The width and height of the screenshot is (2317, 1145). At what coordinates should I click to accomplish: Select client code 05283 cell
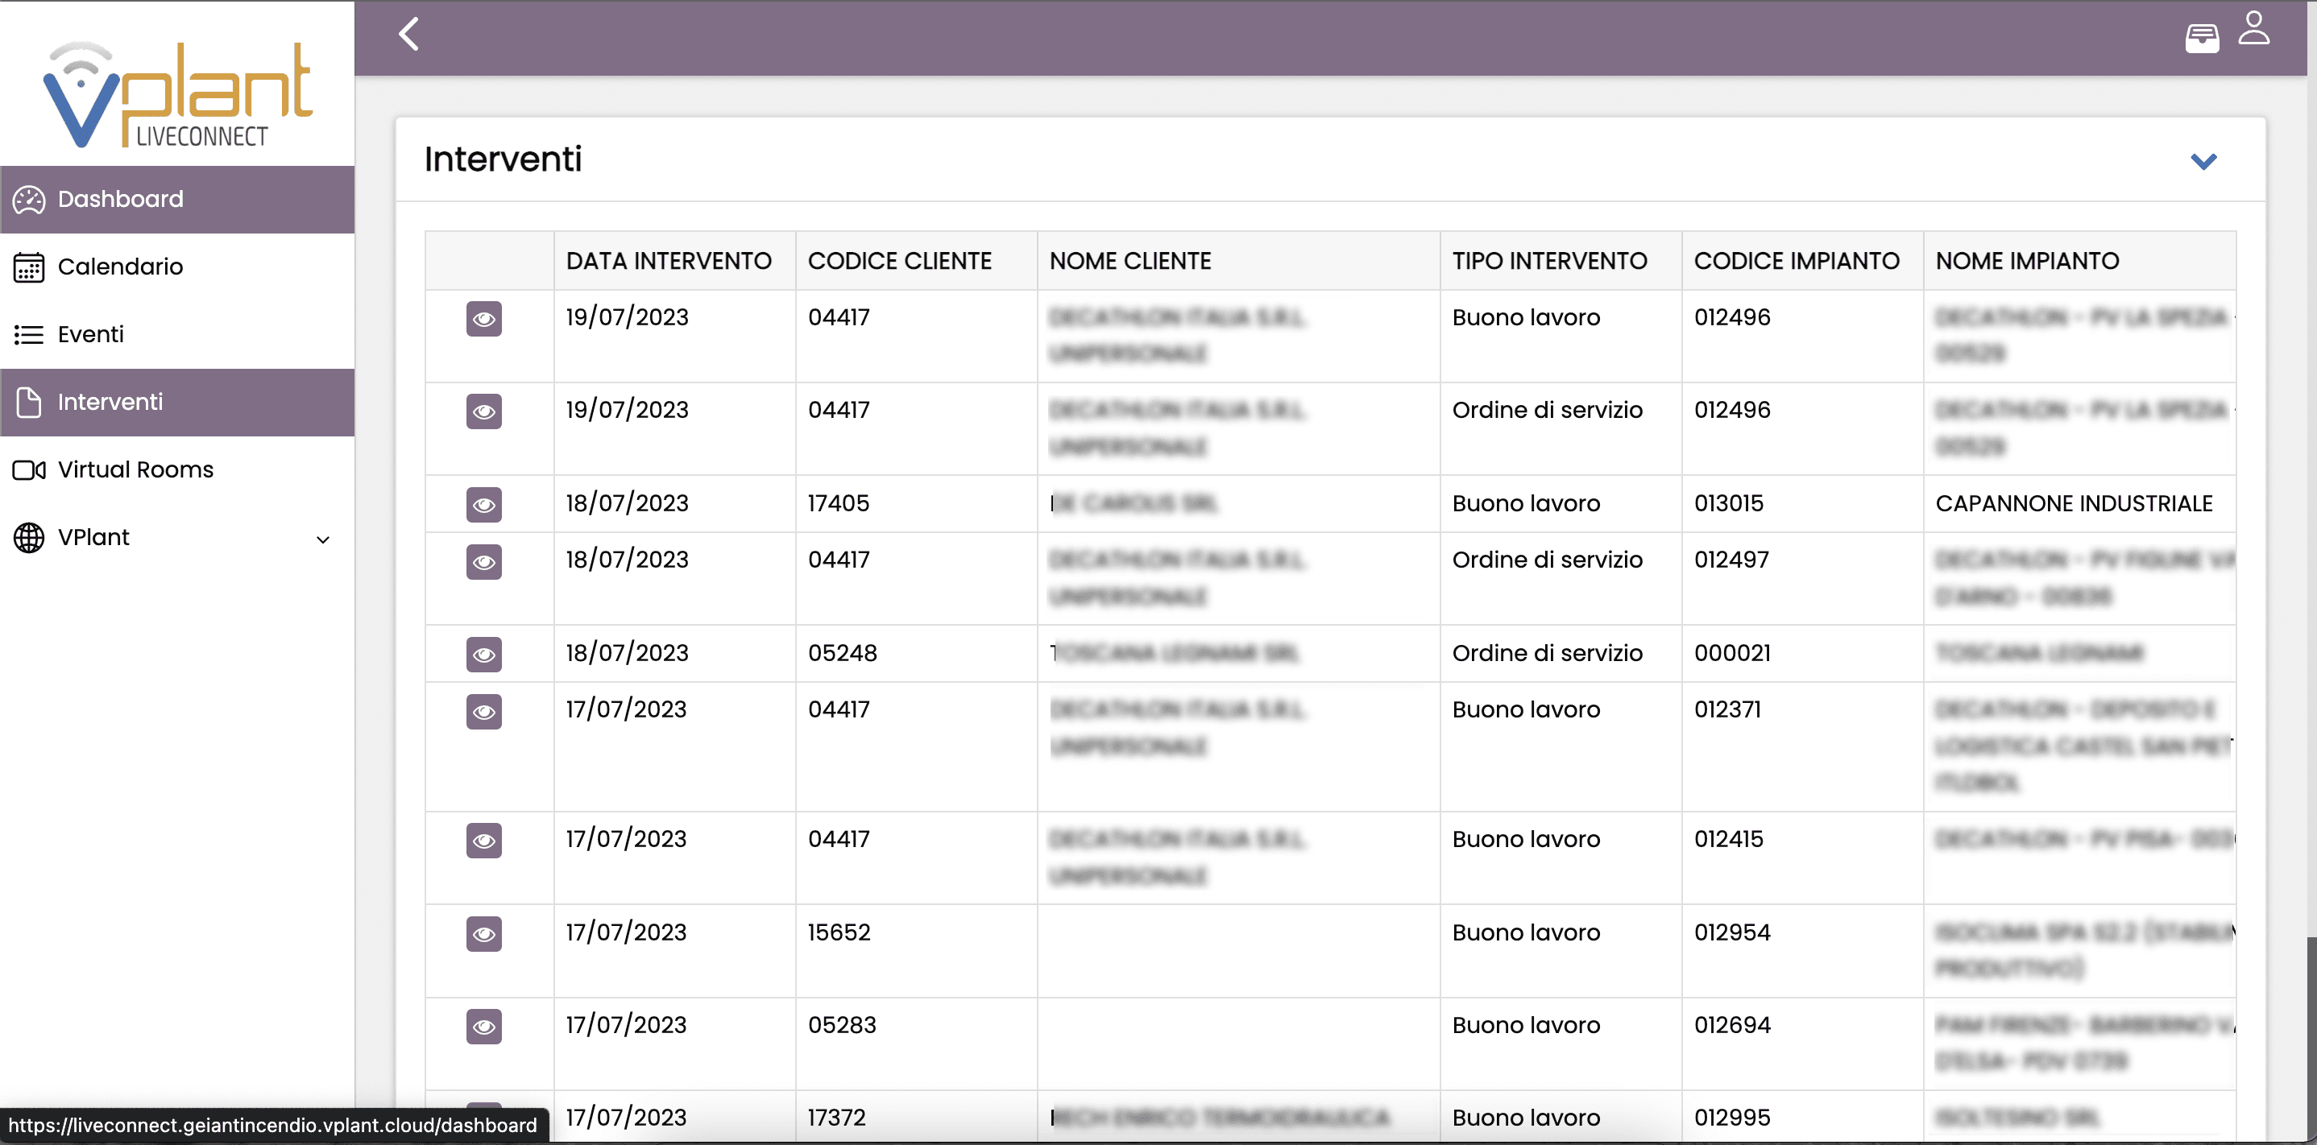(x=917, y=1044)
